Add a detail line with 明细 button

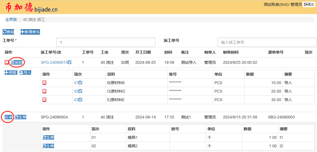(x=11, y=72)
